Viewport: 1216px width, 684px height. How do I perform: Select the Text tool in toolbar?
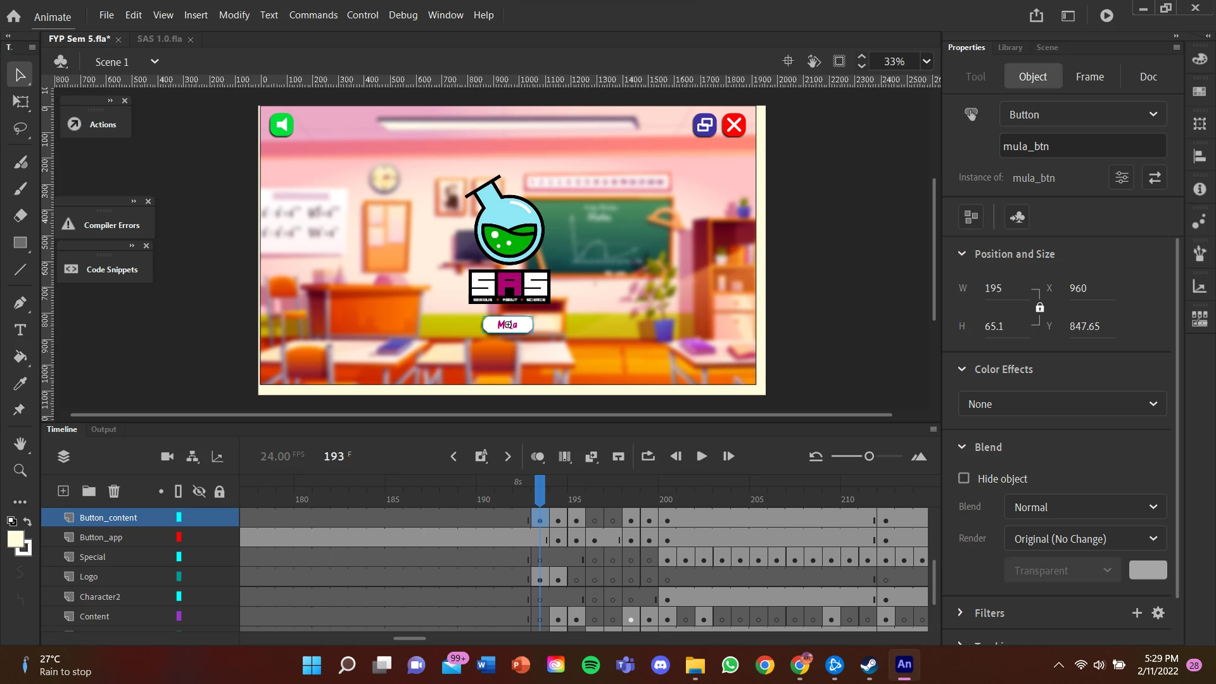click(x=20, y=330)
